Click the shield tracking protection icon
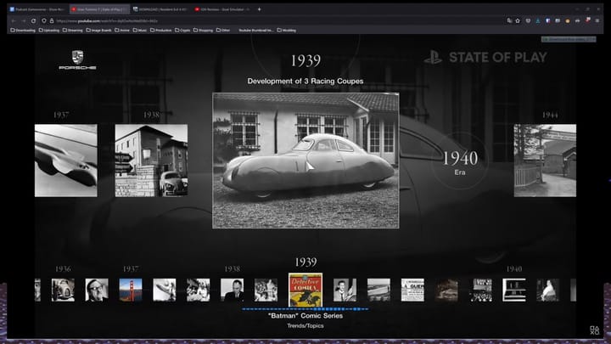 pos(44,20)
